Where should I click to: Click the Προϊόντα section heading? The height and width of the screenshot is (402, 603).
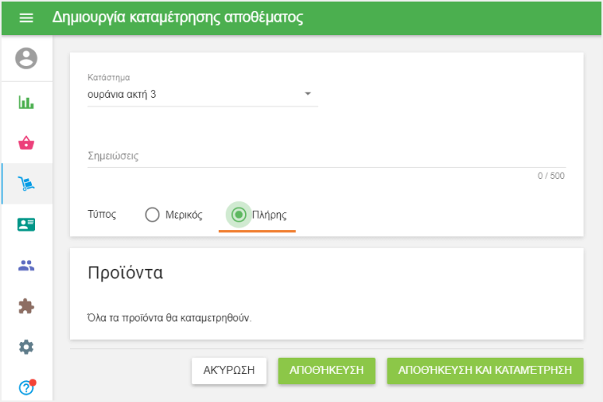[125, 273]
